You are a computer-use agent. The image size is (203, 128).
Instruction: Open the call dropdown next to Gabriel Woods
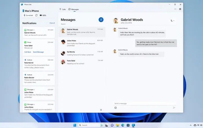coord(173,20)
